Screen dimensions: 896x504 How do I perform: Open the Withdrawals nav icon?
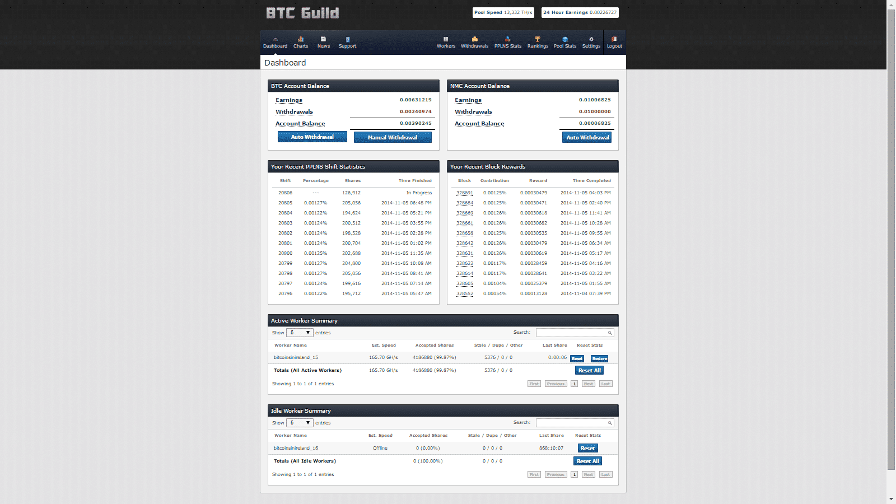tap(474, 39)
